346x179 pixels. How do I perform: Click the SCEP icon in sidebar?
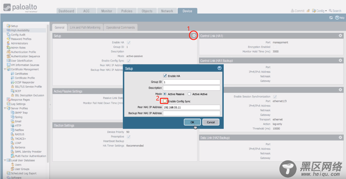(x=12, y=91)
